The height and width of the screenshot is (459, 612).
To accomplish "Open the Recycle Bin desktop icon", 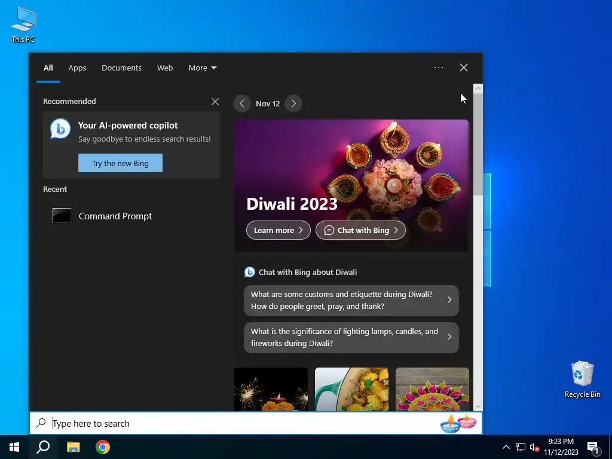I will click(x=582, y=378).
